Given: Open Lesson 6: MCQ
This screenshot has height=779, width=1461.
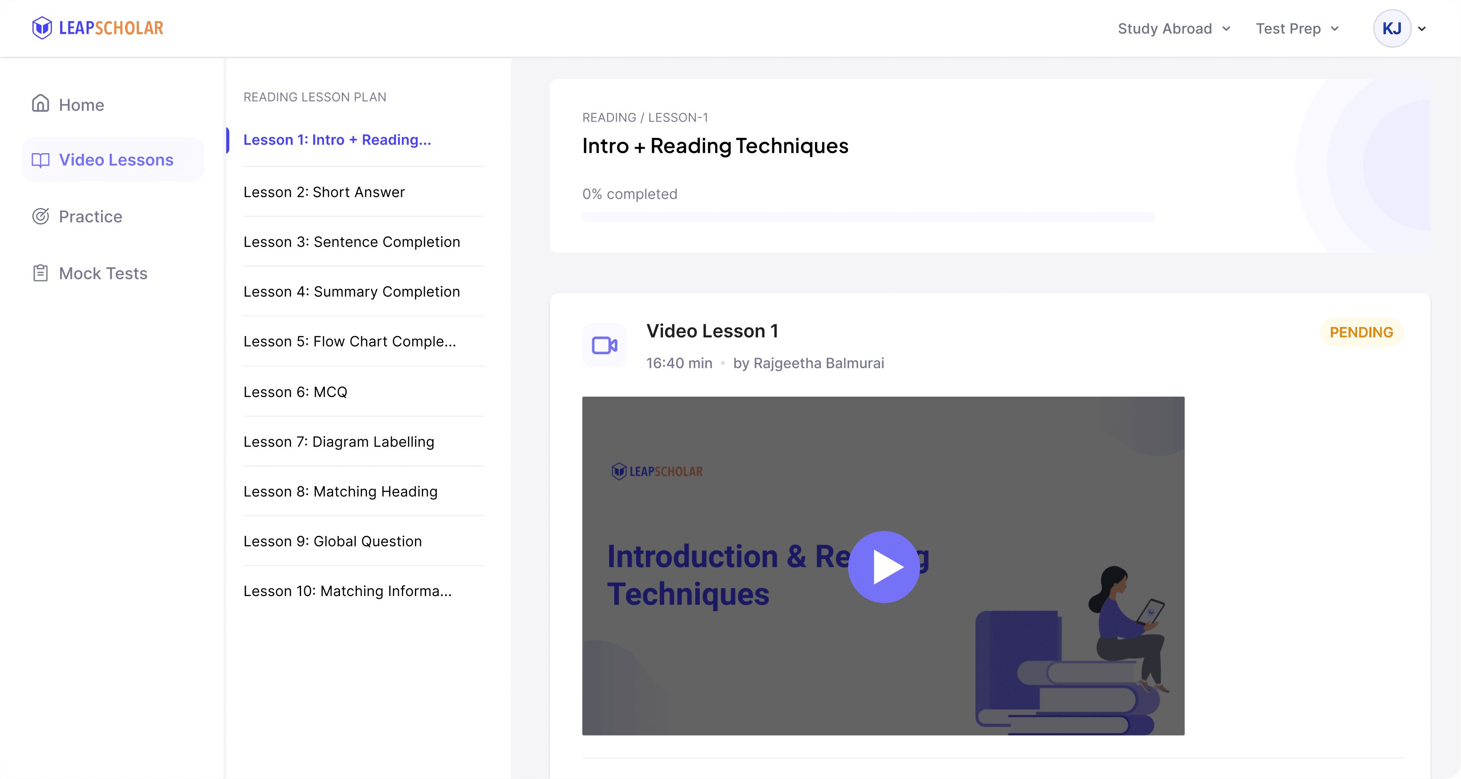Looking at the screenshot, I should (295, 392).
